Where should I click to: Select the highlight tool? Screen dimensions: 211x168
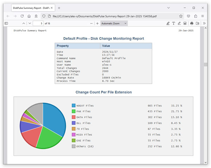coord(168,24)
